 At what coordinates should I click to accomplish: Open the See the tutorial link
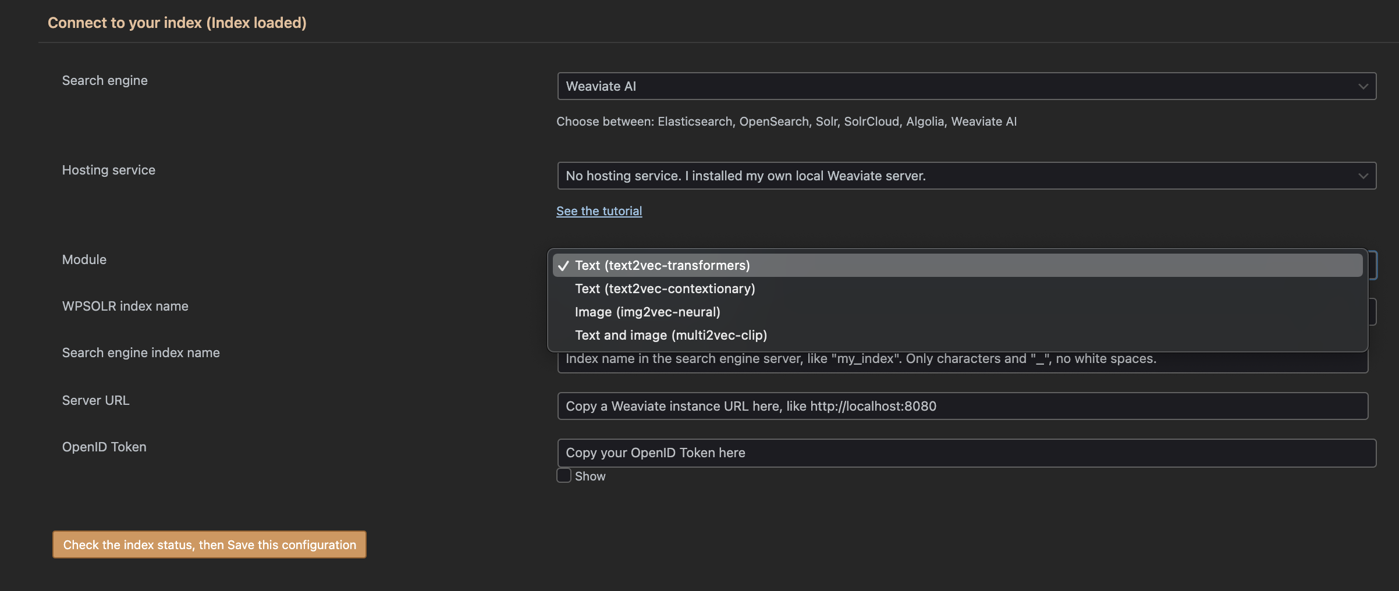(599, 211)
